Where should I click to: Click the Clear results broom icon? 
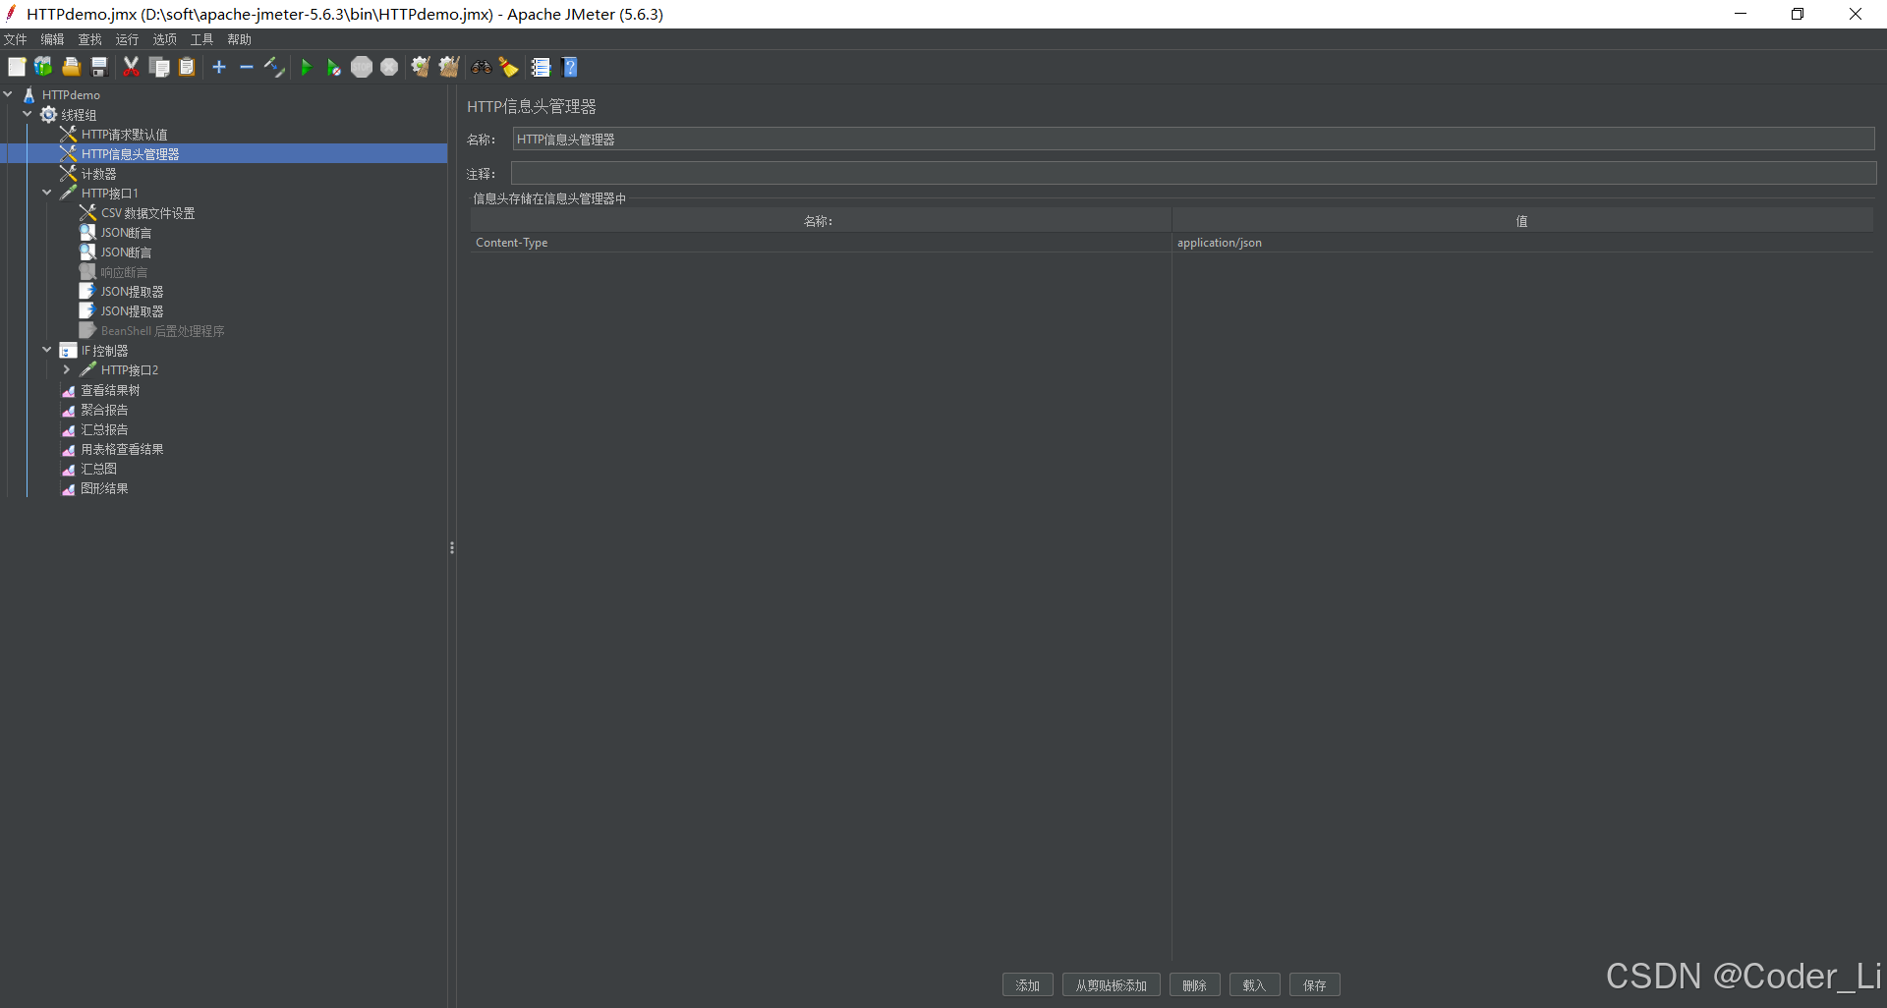[x=421, y=67]
